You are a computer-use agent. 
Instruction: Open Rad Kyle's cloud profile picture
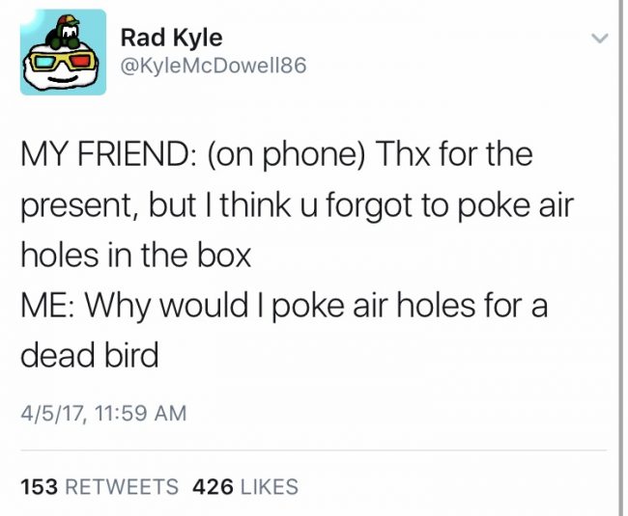[x=63, y=52]
